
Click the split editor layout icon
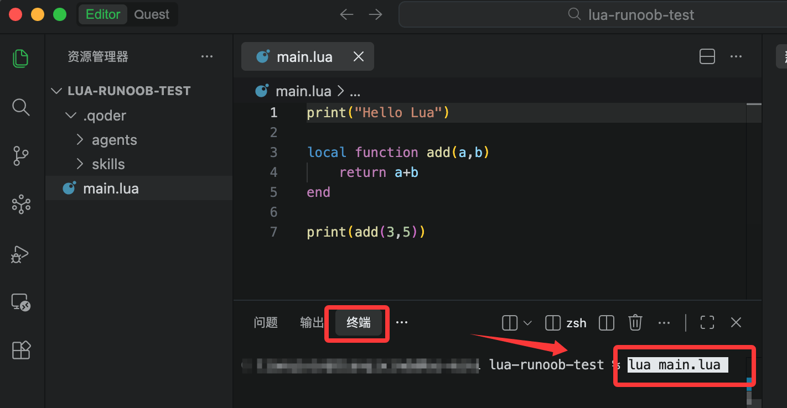pyautogui.click(x=707, y=56)
